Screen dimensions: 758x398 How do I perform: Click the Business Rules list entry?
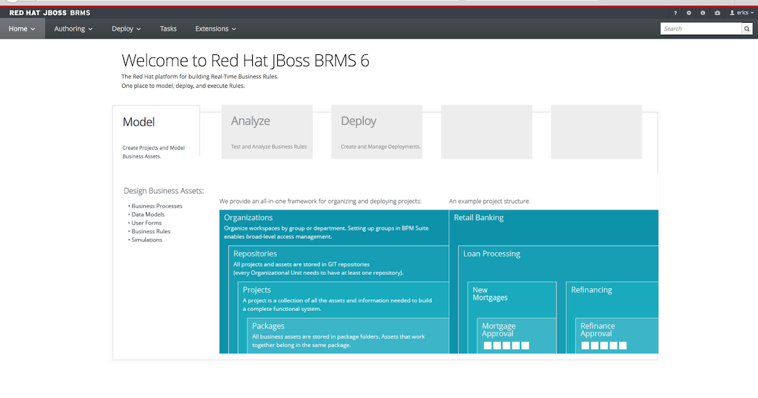151,231
